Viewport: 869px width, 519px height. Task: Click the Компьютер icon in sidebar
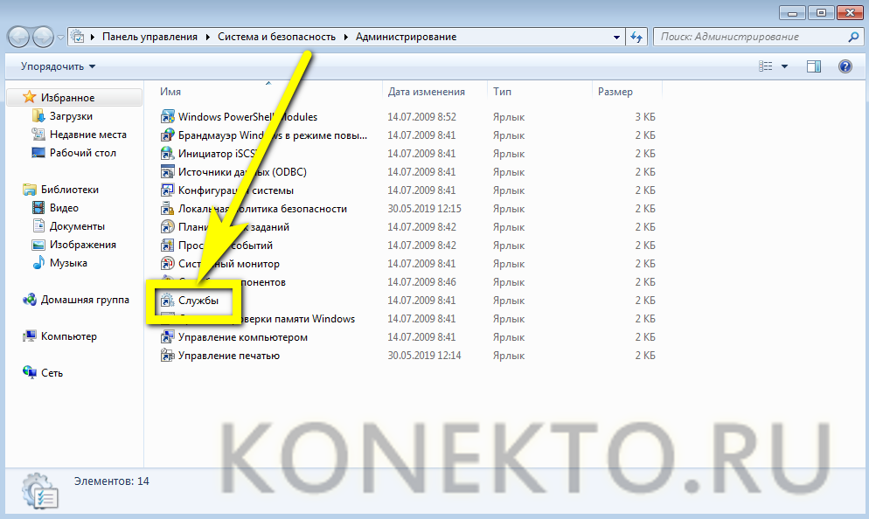pyautogui.click(x=30, y=336)
